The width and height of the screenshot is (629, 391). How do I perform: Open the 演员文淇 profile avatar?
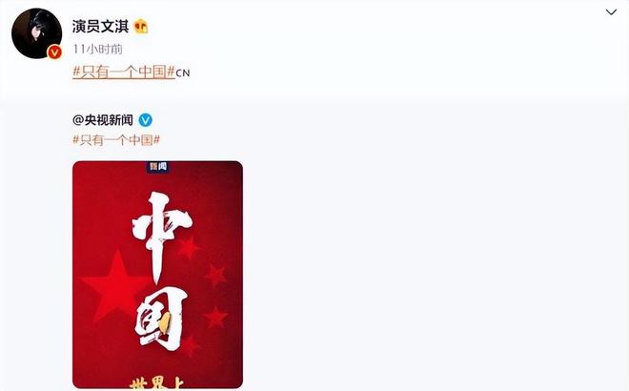[36, 33]
